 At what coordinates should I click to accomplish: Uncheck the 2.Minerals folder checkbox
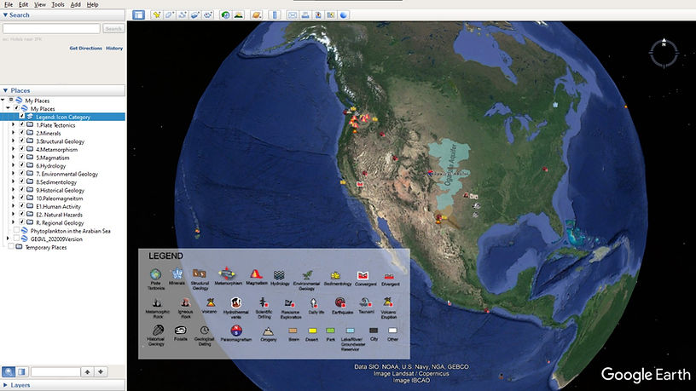pyautogui.click(x=22, y=133)
